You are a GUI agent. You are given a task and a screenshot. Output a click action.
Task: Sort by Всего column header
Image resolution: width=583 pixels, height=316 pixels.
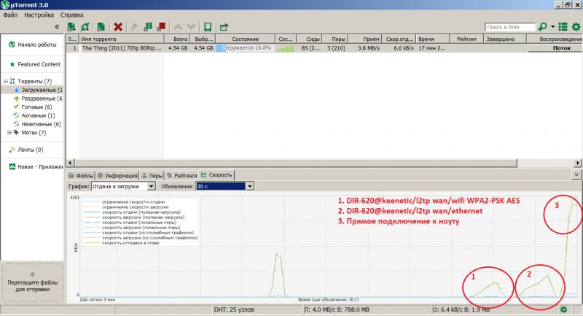(x=177, y=39)
